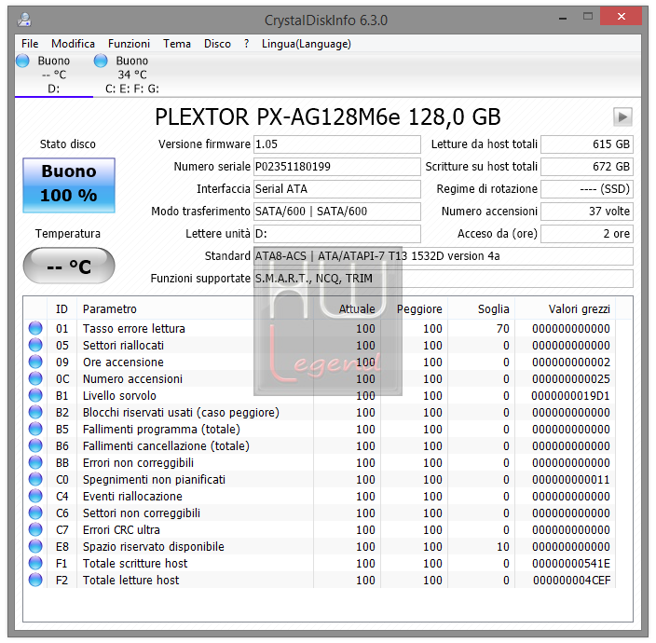Click status orb for Fallimenti programma
This screenshot has height=643, width=656.
pos(35,429)
